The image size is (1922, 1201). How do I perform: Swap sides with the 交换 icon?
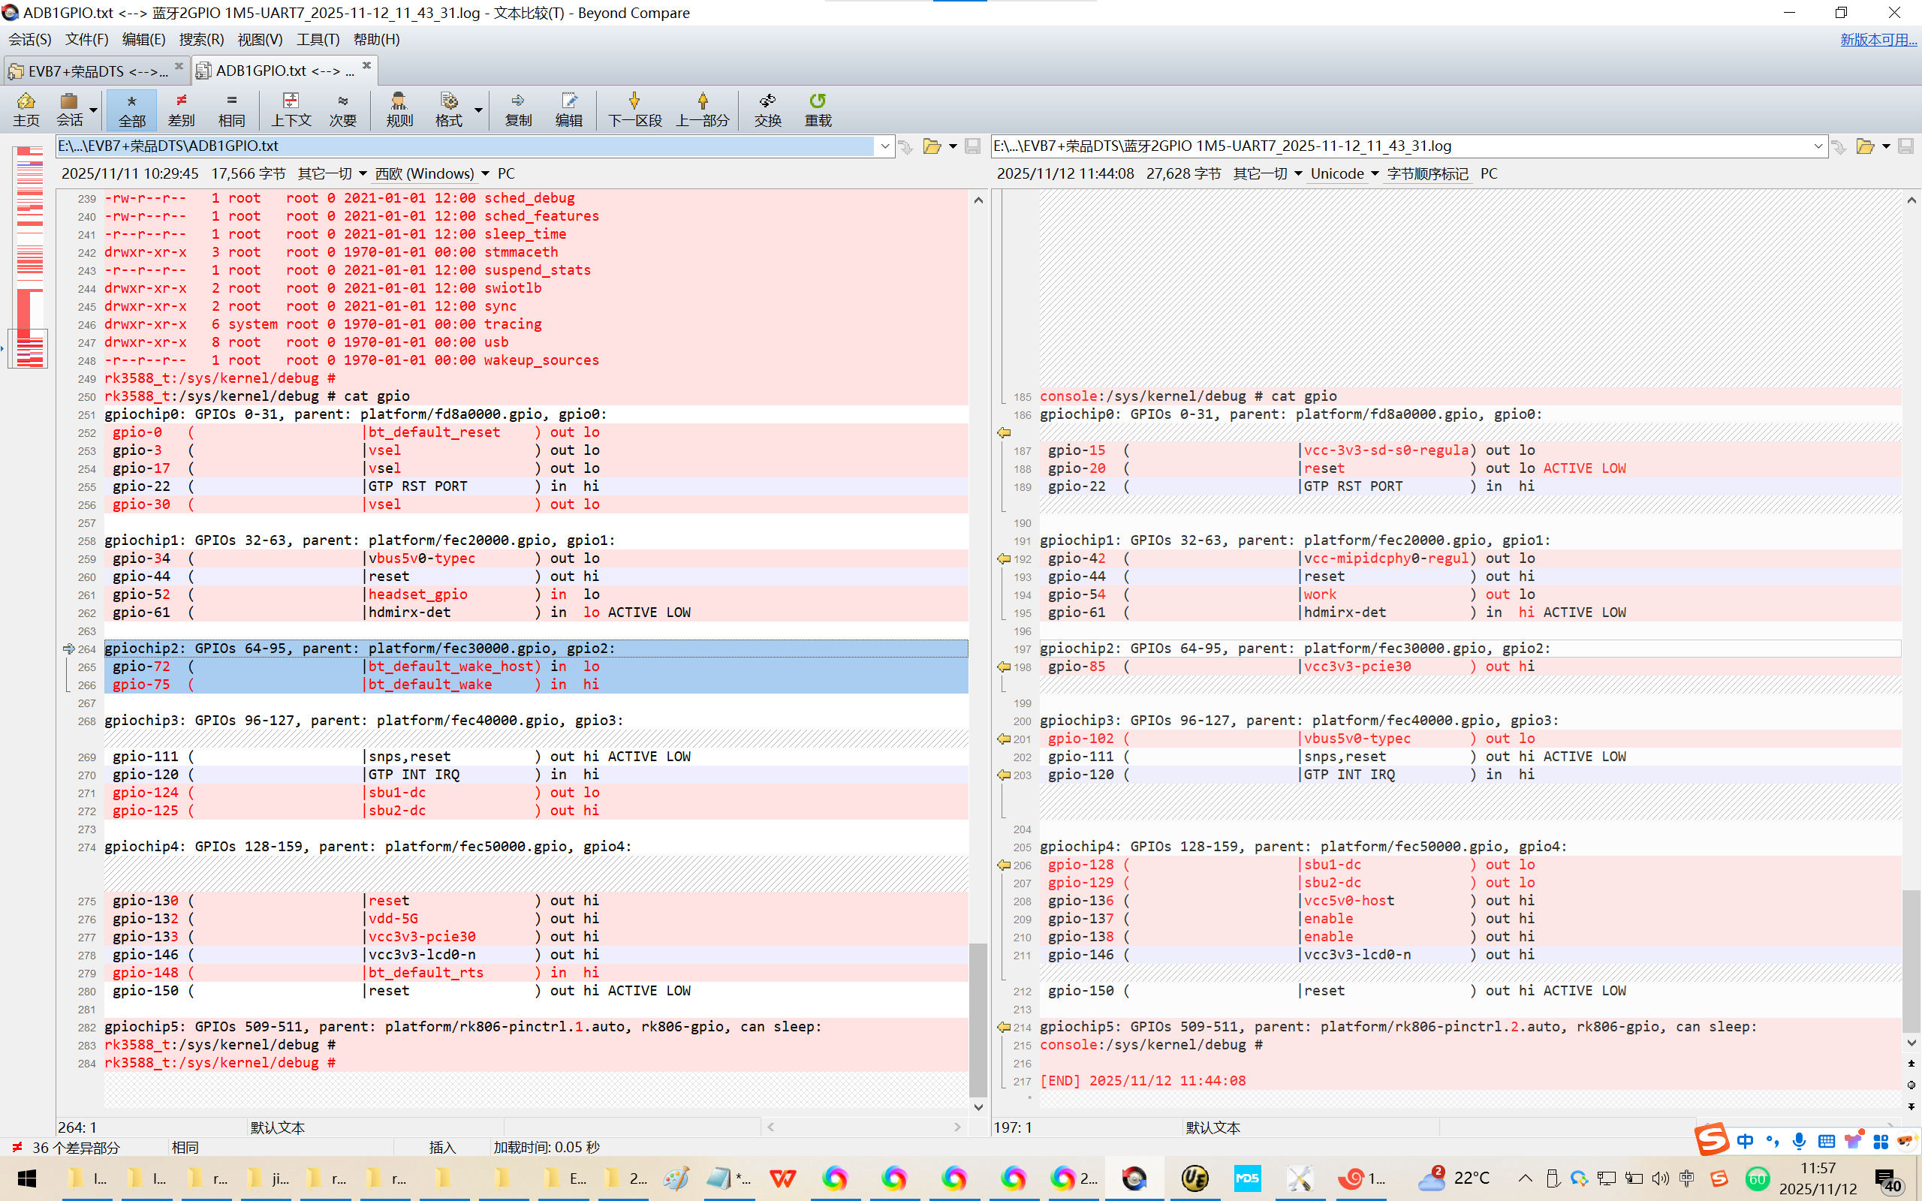pyautogui.click(x=767, y=109)
